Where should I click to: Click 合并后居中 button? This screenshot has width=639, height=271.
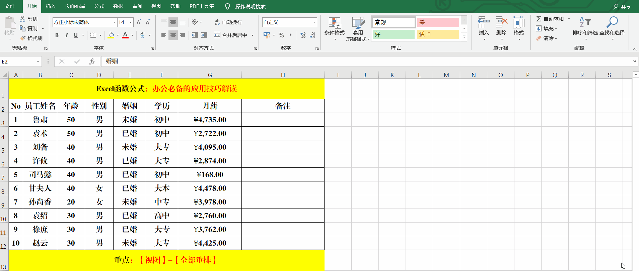(231, 35)
